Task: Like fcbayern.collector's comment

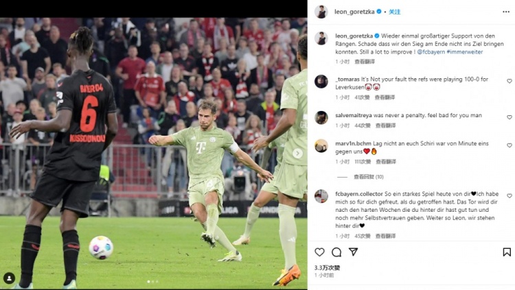Action: 509,196
